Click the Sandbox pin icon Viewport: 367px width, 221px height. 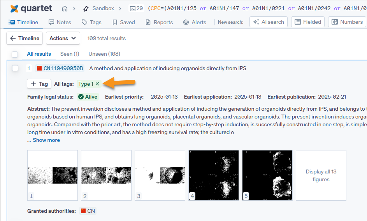pos(86,9)
